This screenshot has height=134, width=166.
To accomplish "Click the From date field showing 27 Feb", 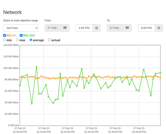I will [53, 28].
